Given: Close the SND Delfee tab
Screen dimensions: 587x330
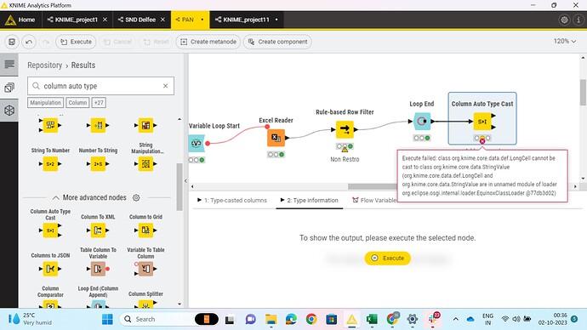Looking at the screenshot, I should [x=162, y=20].
